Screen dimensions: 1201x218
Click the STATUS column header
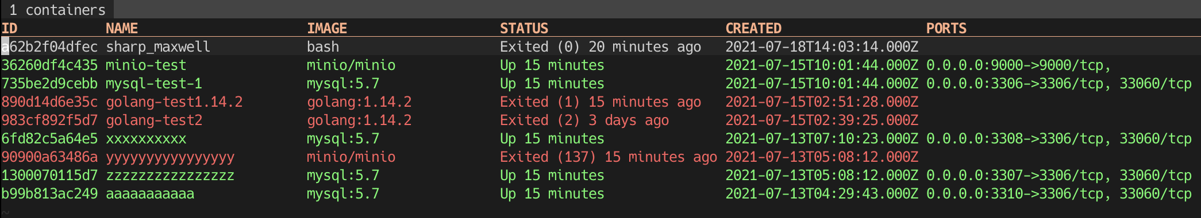(x=524, y=28)
